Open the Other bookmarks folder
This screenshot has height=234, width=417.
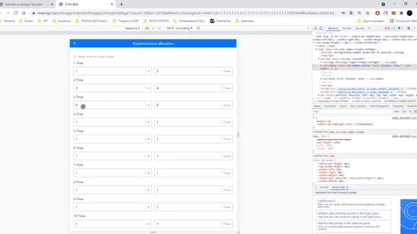371,21
